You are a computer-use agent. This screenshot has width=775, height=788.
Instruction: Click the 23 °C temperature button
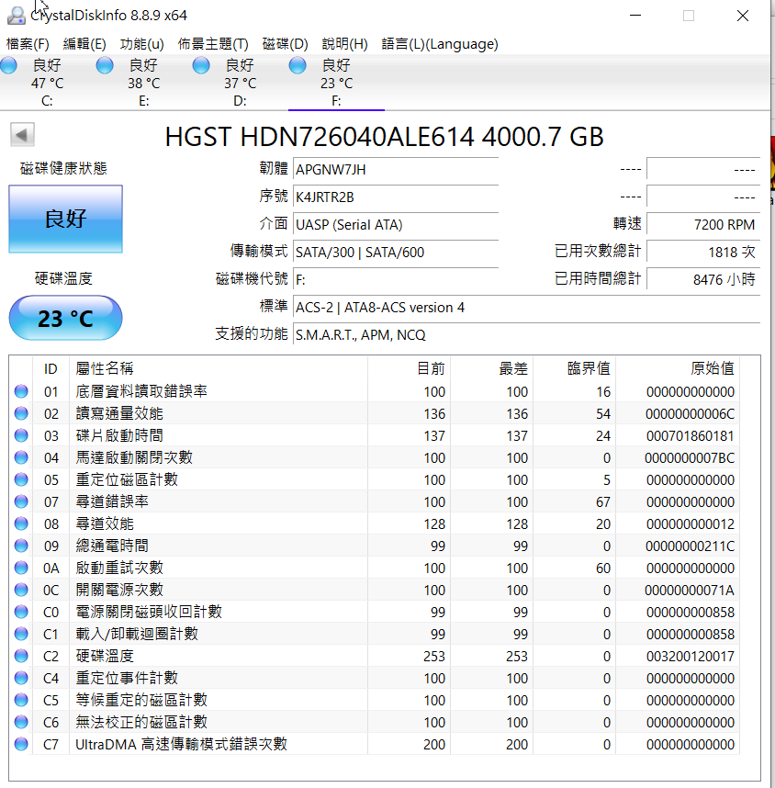click(x=65, y=319)
